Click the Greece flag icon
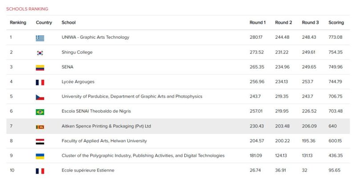Image resolution: width=356 pixels, height=180 pixels. point(40,38)
